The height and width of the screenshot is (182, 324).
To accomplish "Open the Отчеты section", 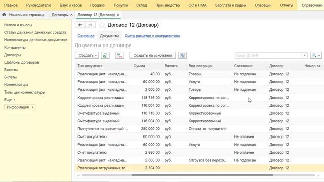I will click(287, 5).
